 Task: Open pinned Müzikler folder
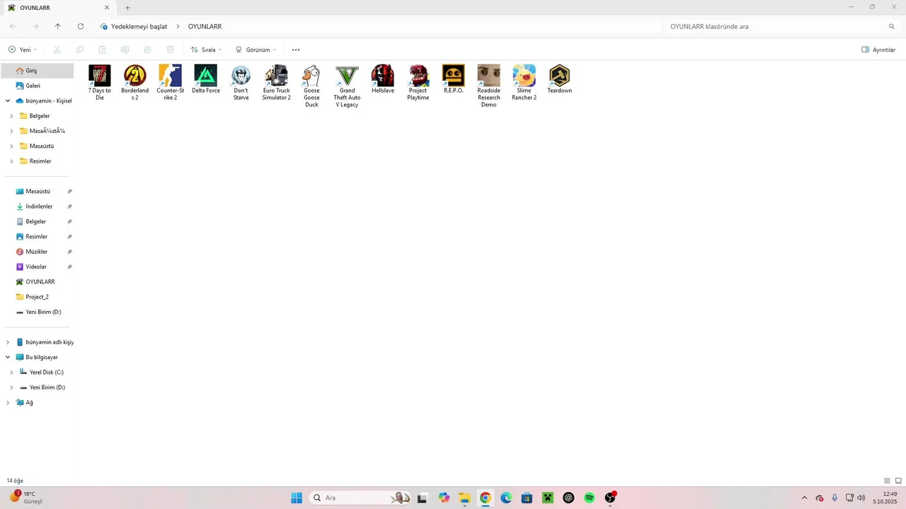[38, 252]
